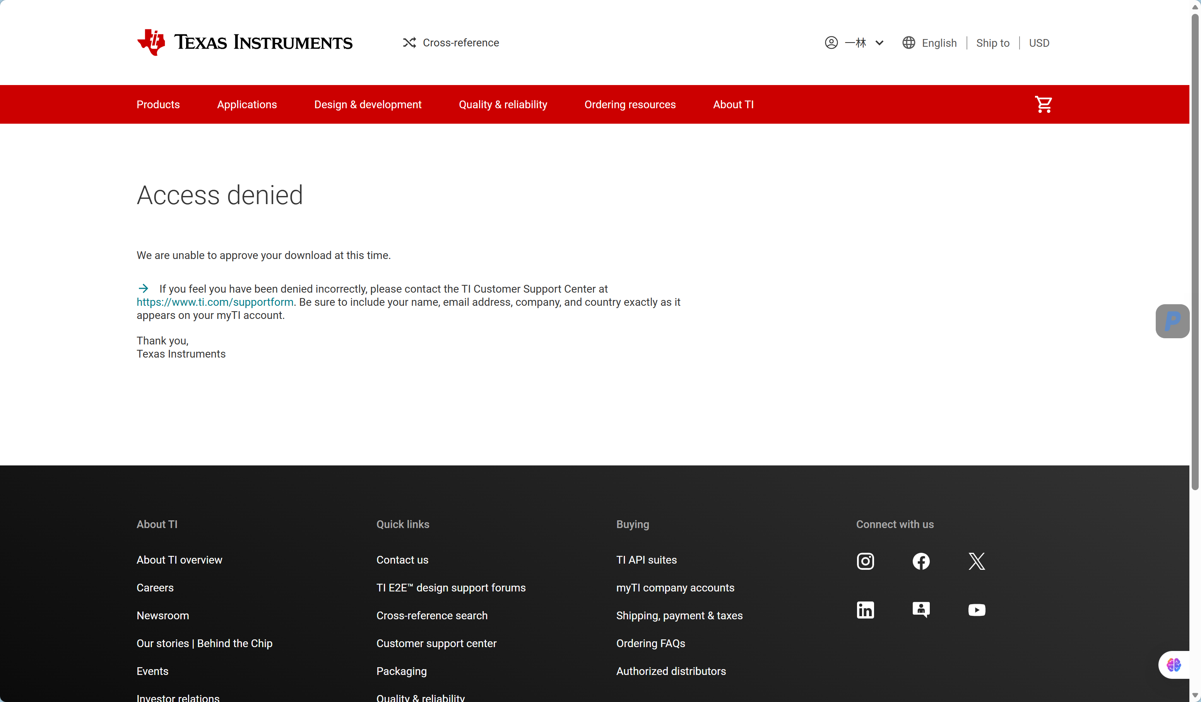1201x702 pixels.
Task: Open the shopping cart
Action: pos(1043,104)
